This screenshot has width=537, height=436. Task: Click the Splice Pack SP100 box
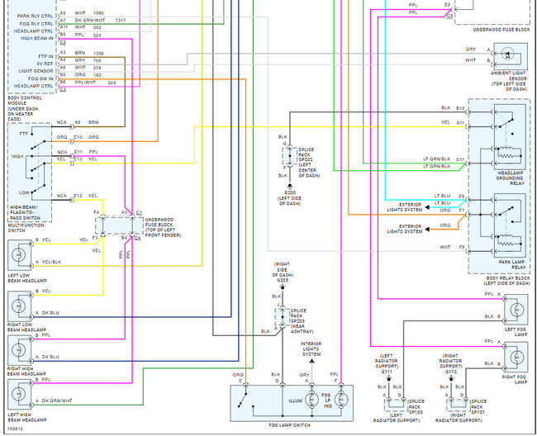(396, 405)
